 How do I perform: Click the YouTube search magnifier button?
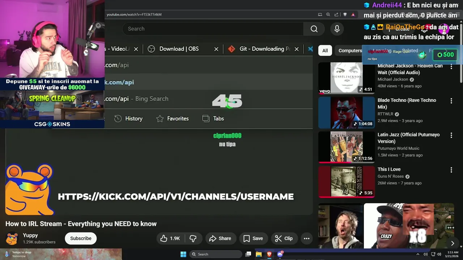(314, 29)
